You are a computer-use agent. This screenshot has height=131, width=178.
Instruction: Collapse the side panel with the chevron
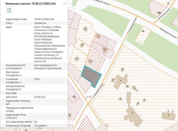[x=70, y=4]
